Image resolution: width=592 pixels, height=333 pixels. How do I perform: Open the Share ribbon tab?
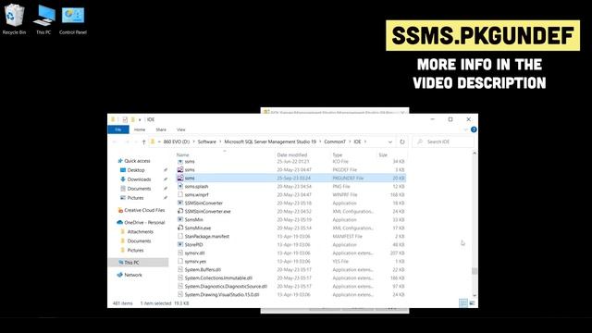(161, 129)
